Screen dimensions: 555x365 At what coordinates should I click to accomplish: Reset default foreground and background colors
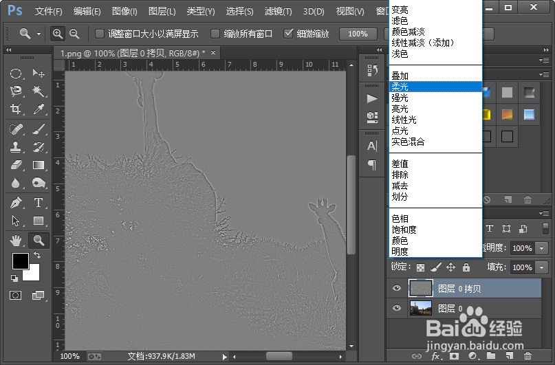coord(14,278)
